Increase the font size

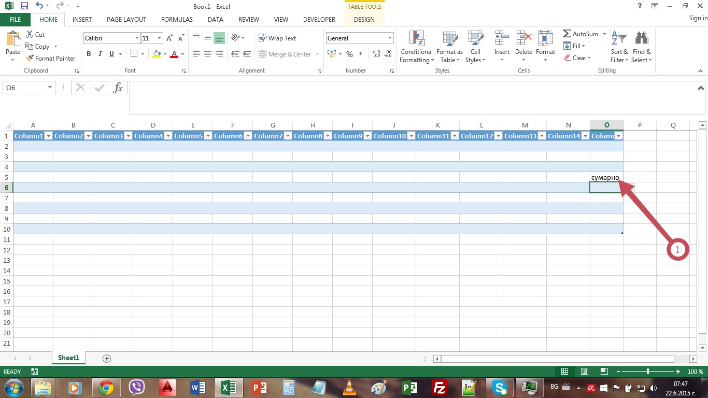[169, 38]
